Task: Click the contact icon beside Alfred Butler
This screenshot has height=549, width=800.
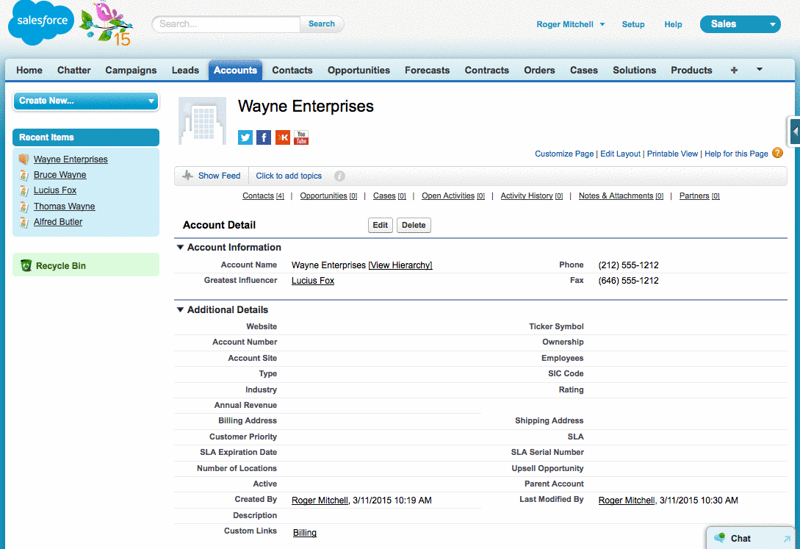Action: [x=24, y=222]
